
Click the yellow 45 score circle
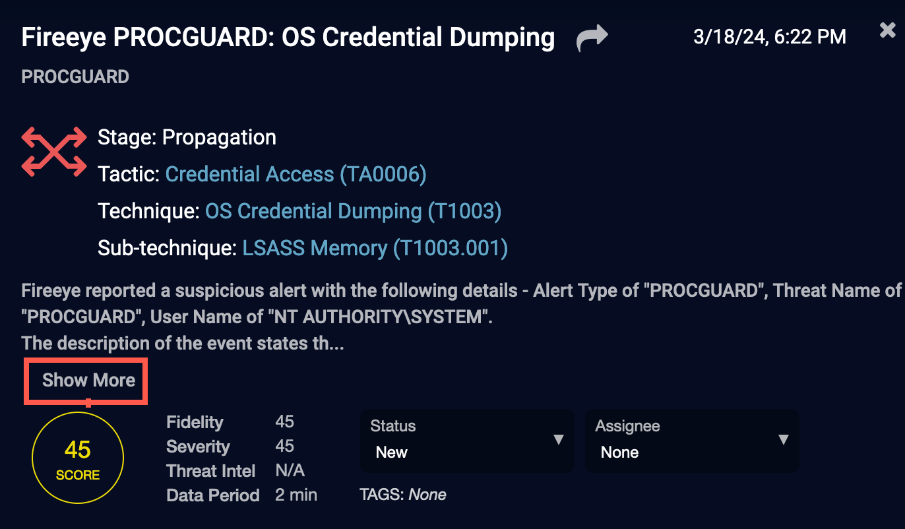(x=78, y=459)
